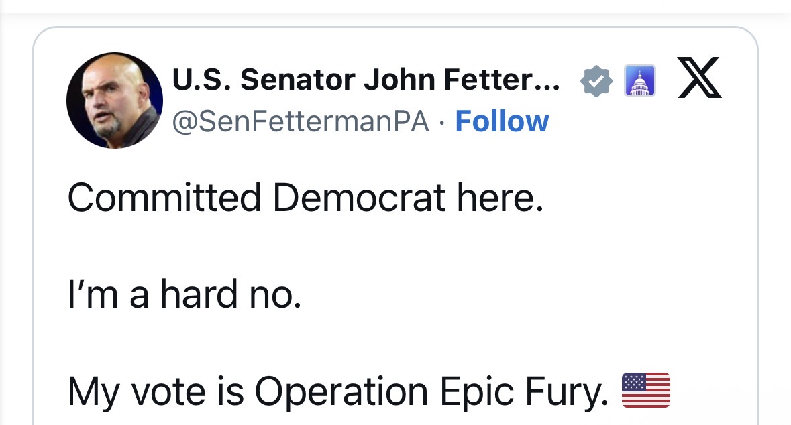
Task: Click the word 'Democrat' in the tweet
Action: [x=359, y=197]
